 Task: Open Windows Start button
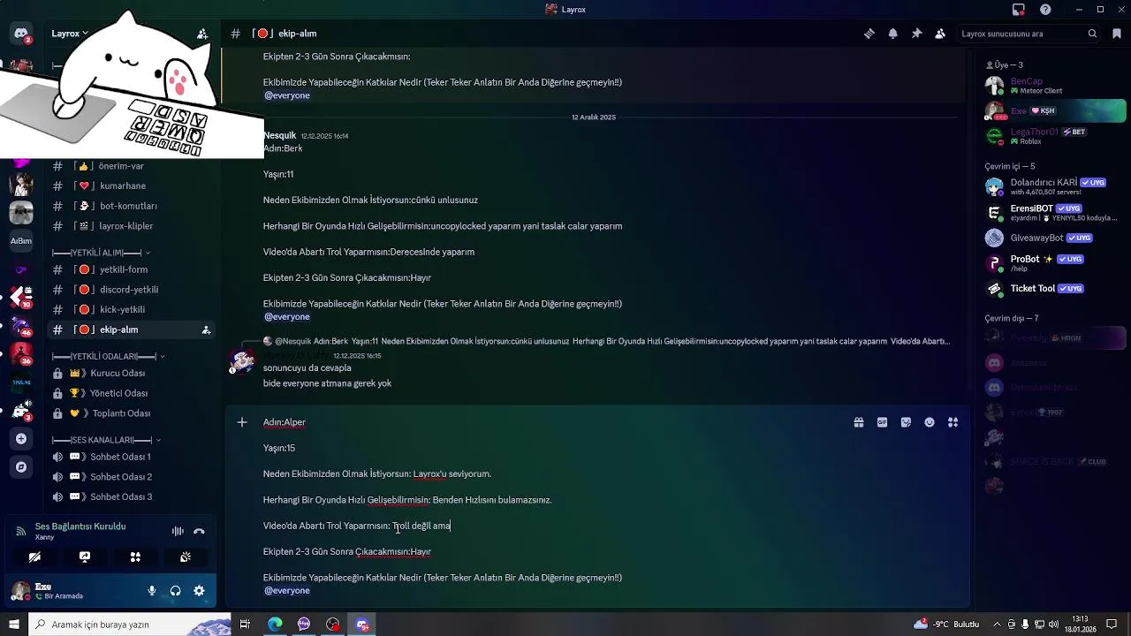[x=13, y=625]
